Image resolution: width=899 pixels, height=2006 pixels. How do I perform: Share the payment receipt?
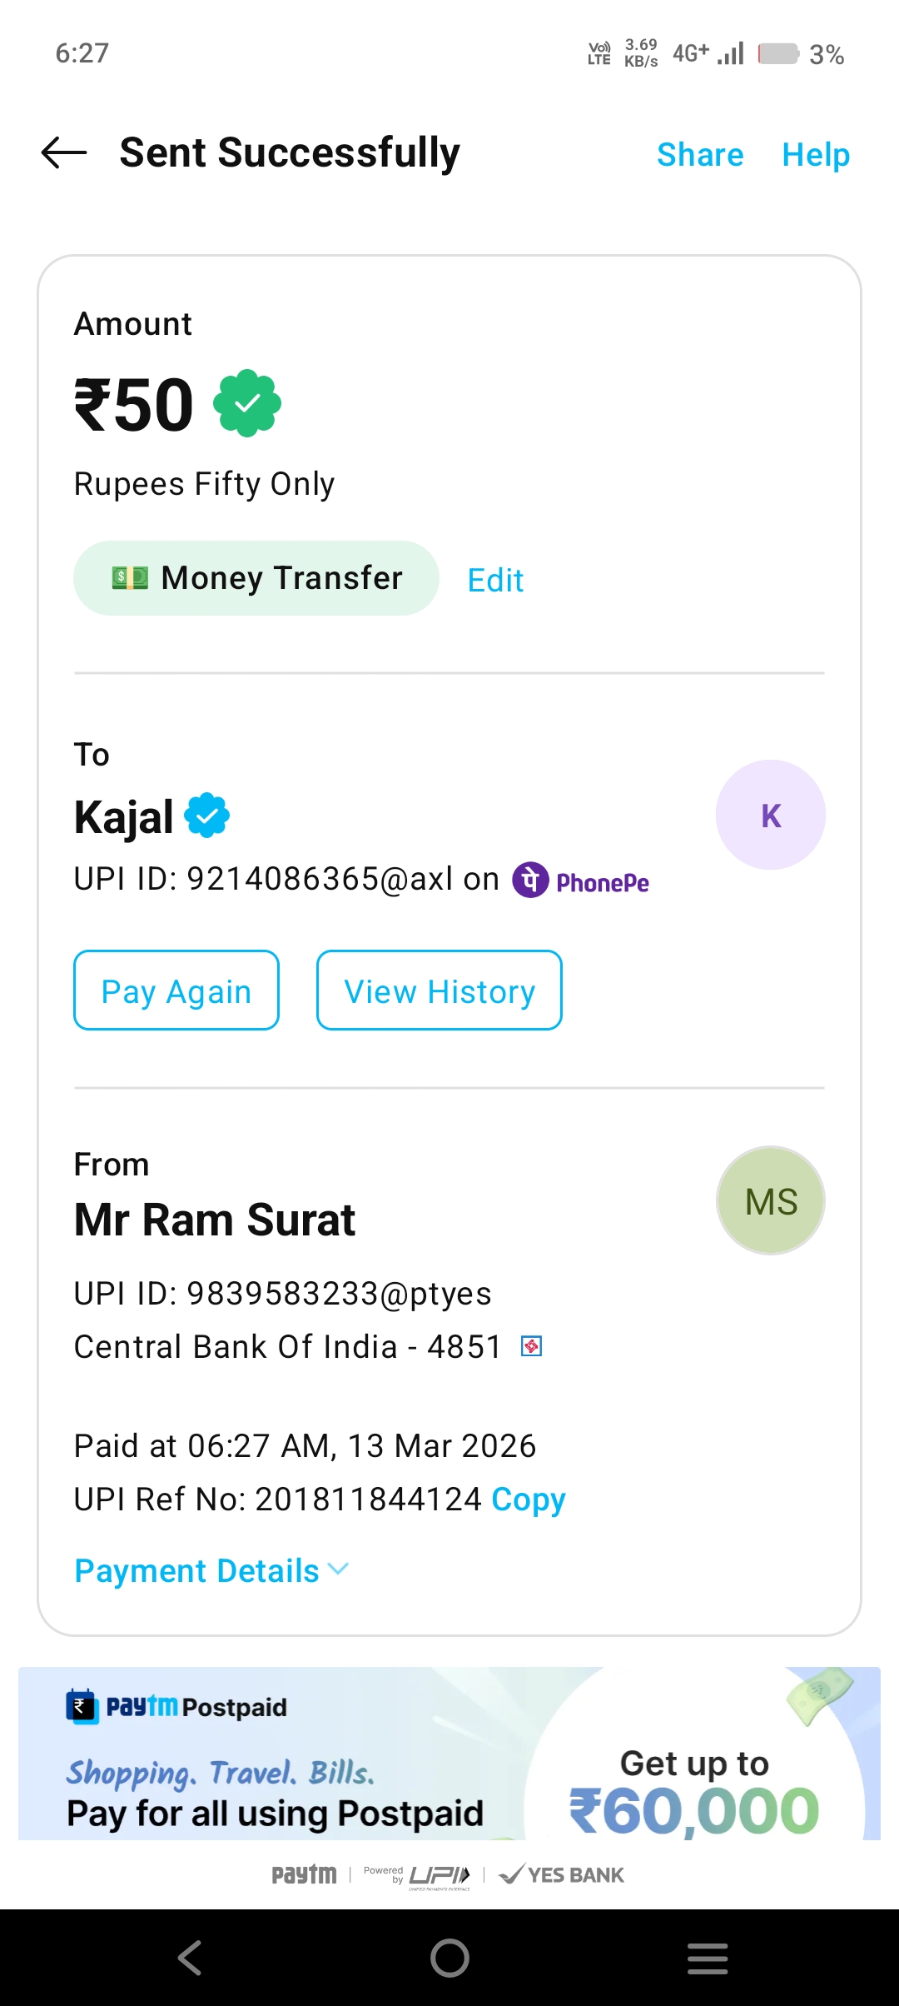[x=700, y=155]
